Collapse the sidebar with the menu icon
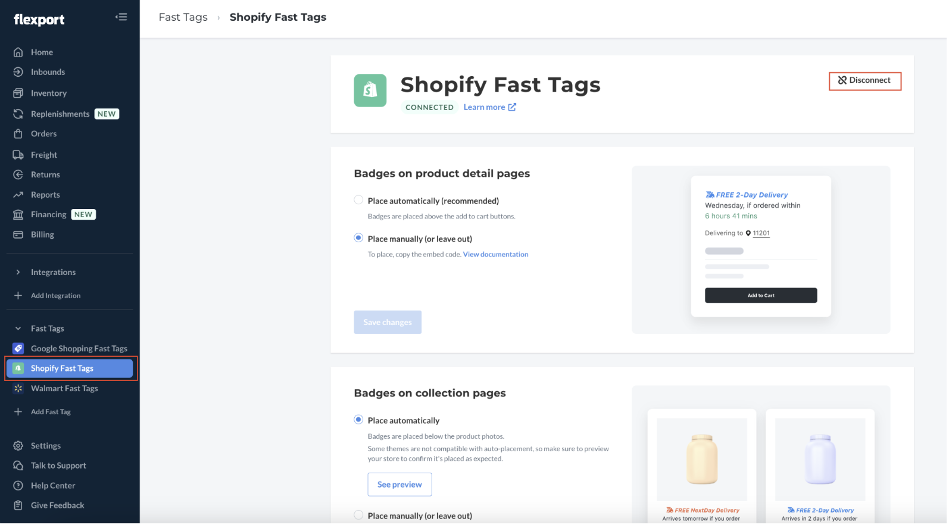Image resolution: width=949 pixels, height=525 pixels. click(x=121, y=17)
